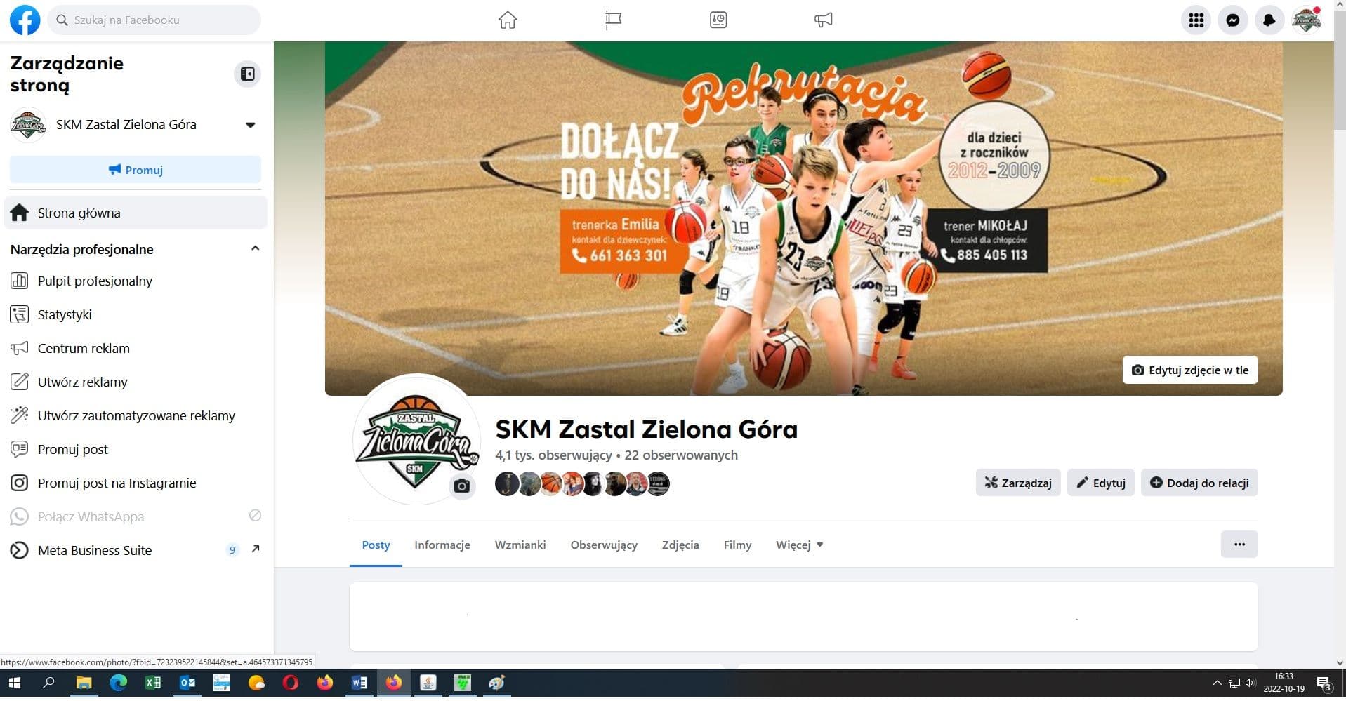The width and height of the screenshot is (1346, 701).
Task: Select Promuj post in the sidebar
Action: (x=136, y=449)
